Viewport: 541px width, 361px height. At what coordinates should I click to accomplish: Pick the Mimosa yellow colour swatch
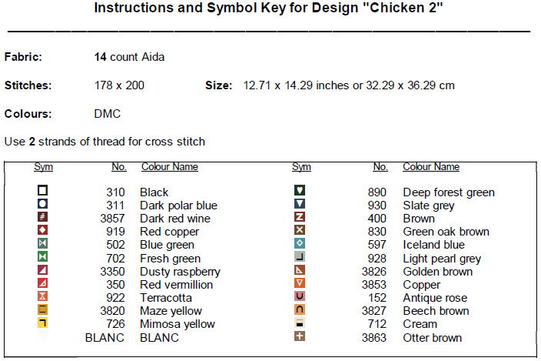[43, 323]
